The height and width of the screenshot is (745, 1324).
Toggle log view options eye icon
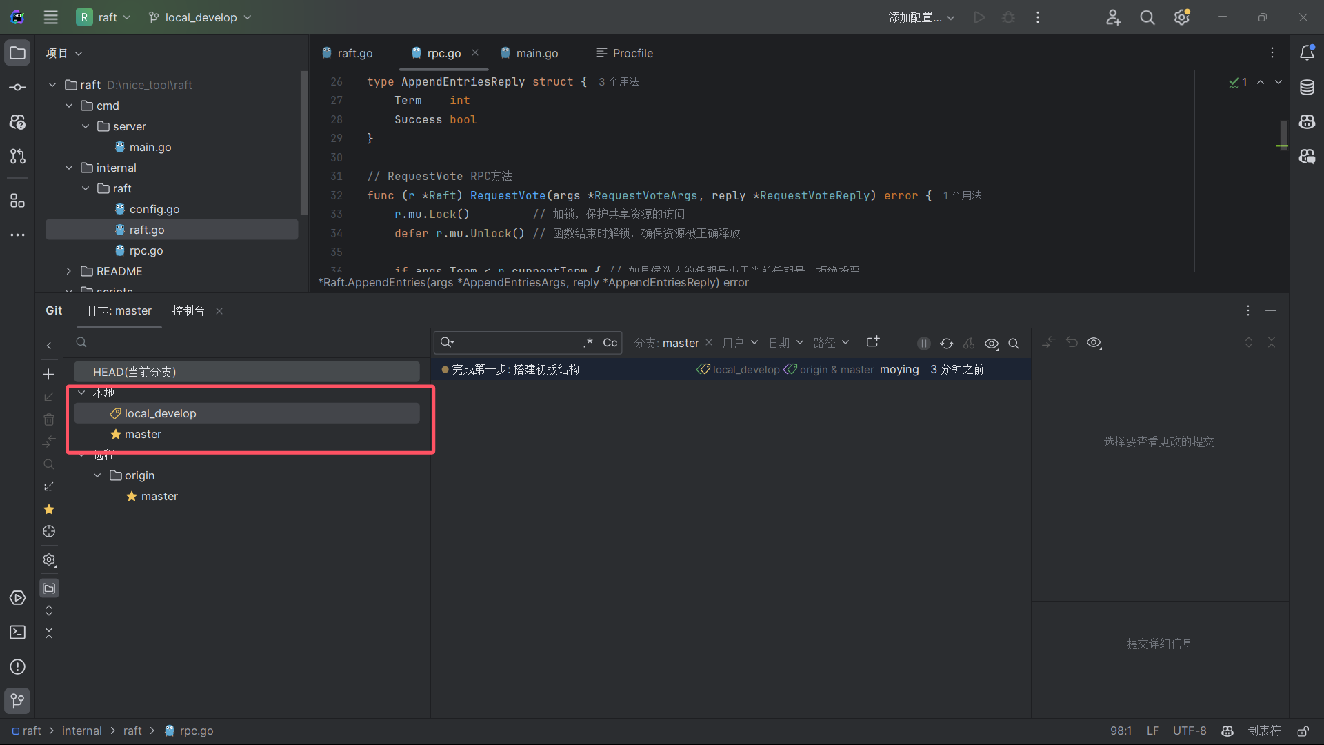tap(992, 344)
